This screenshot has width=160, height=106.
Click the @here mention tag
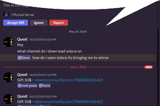click(44, 86)
